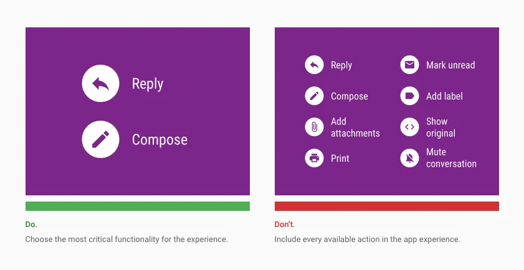Image resolution: width=524 pixels, height=270 pixels.
Task: Select the large Reply text label
Action: (x=148, y=84)
